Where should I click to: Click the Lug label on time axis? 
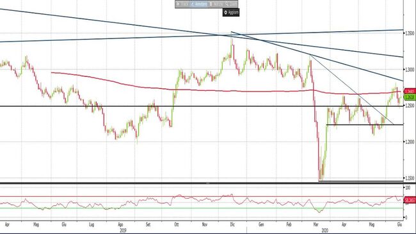92,224
